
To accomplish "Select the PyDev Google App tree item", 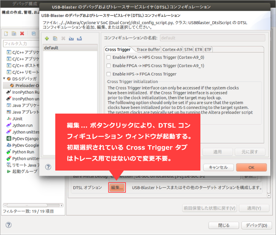I will [x=23, y=145].
